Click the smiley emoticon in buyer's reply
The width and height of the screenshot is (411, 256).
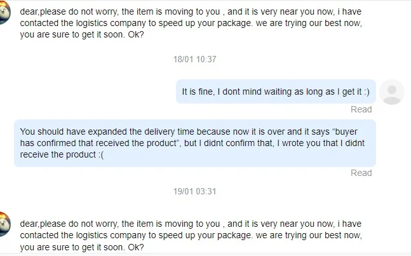coord(356,91)
